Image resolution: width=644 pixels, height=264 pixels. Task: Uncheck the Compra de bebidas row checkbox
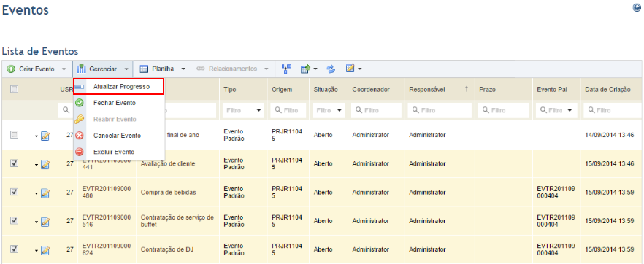click(14, 192)
